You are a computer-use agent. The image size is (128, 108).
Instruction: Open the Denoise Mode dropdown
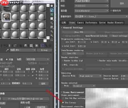coord(90,76)
